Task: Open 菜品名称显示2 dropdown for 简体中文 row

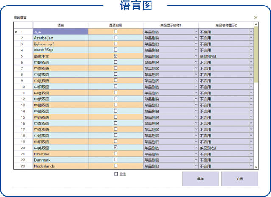Action: pos(251,56)
